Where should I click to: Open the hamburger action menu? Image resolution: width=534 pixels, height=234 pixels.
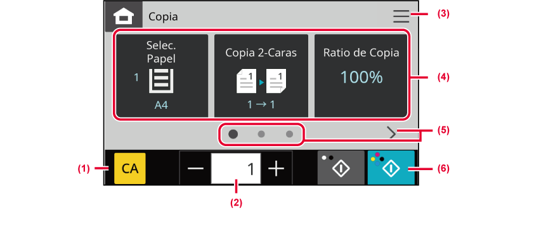[401, 16]
